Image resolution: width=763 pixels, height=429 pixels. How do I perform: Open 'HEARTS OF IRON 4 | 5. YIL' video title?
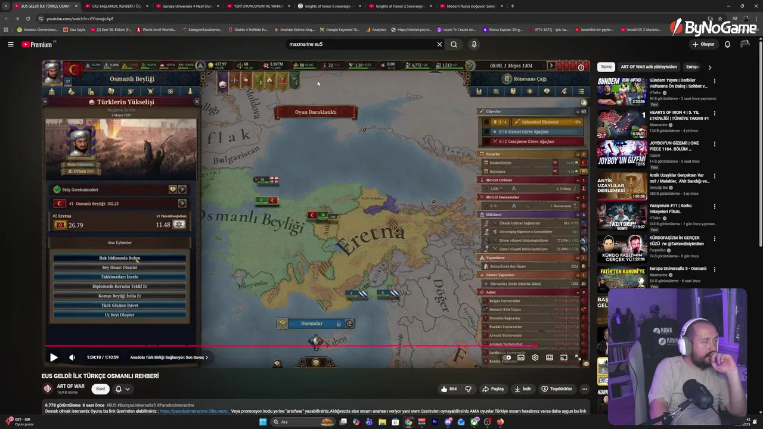click(679, 115)
